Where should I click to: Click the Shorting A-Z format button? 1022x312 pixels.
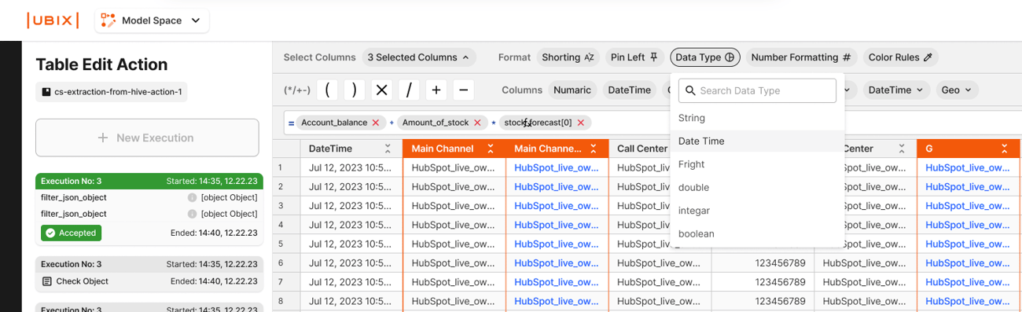(568, 57)
